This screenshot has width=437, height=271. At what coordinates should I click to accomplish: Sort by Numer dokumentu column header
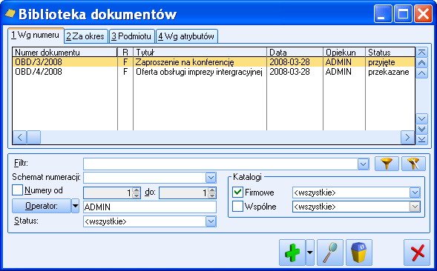[65, 53]
